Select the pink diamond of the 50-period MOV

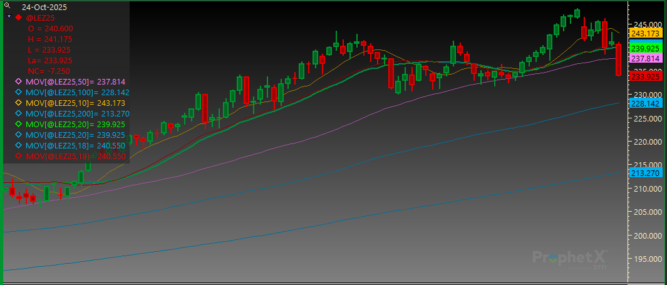[x=18, y=82]
